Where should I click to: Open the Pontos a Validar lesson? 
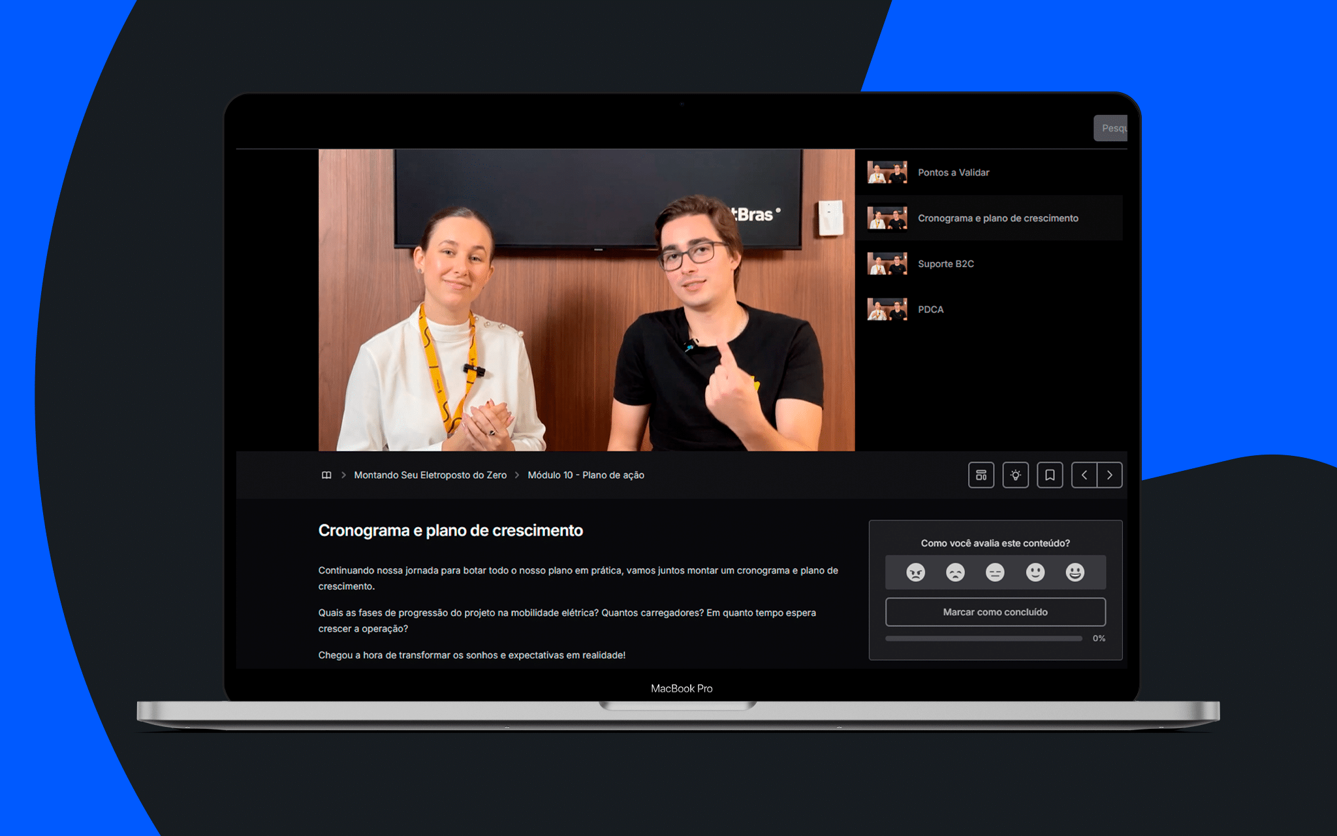point(953,172)
